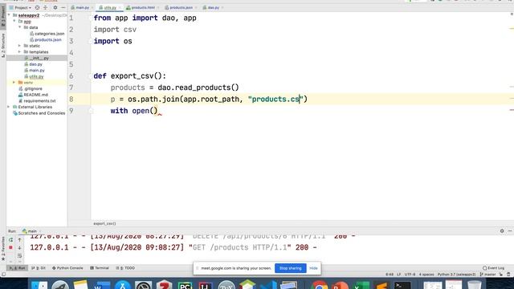
Task: Open Microsoft Word from the Dock
Action: (102, 285)
